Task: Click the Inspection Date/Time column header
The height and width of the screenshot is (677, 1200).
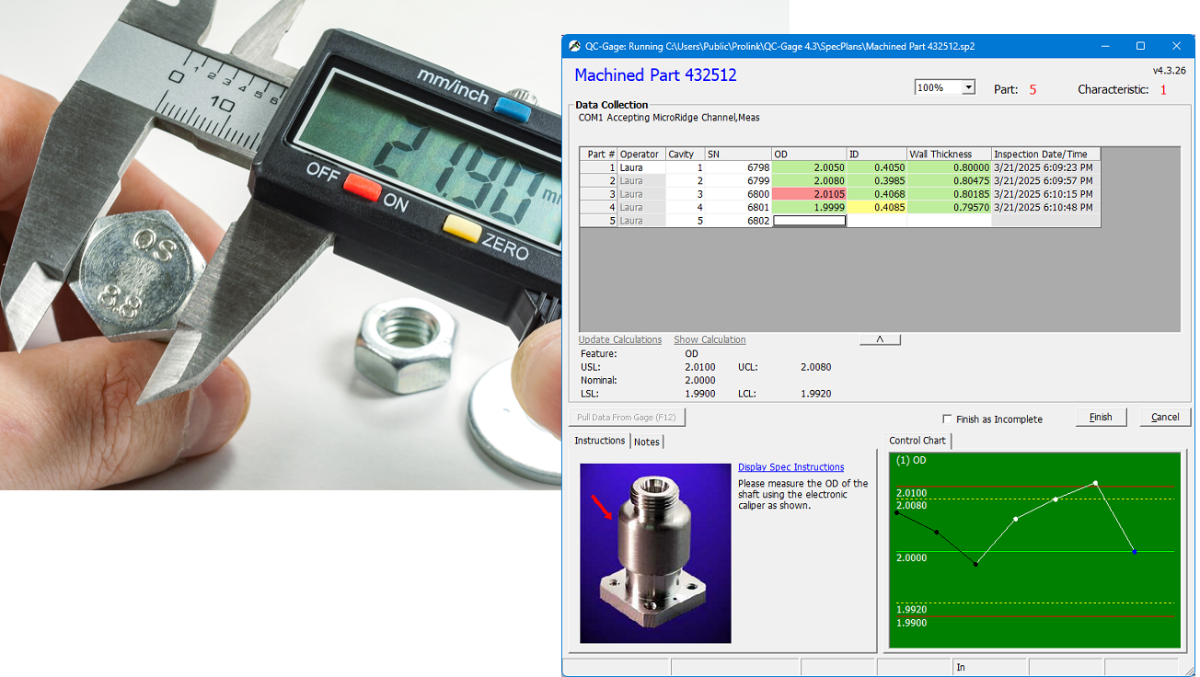Action: tap(1044, 155)
